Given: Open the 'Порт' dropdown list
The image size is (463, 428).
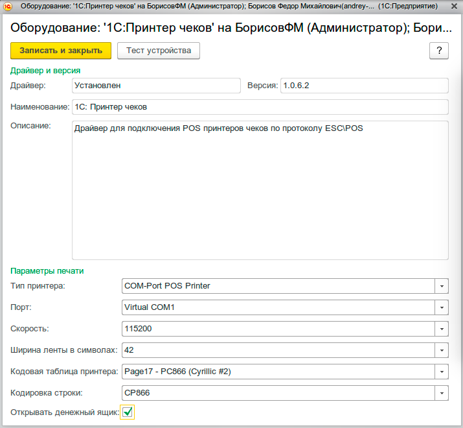Looking at the screenshot, I should tap(441, 307).
